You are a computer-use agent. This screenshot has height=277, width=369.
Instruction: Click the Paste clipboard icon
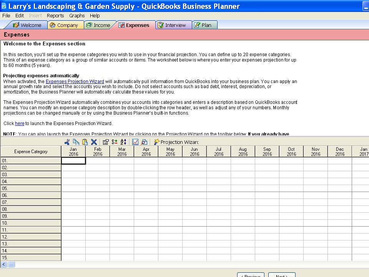point(85,142)
